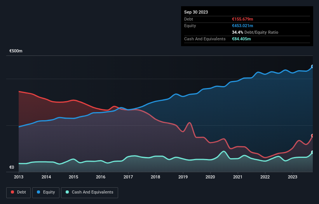Toggle the Debt series legend button
This screenshot has width=319, height=204.
tap(19, 192)
